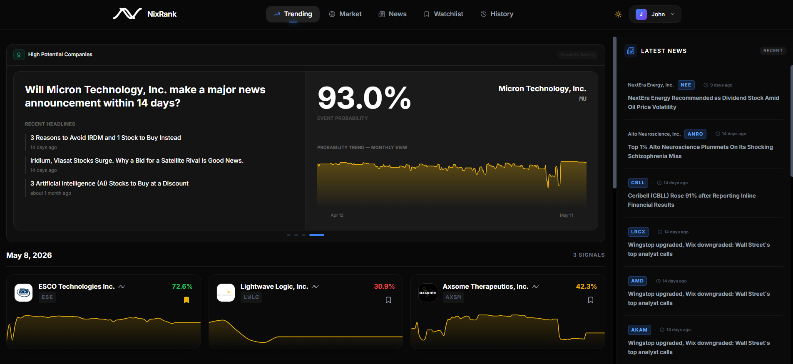The width and height of the screenshot is (793, 364).
Task: Click the 72.6% ESCO probability value
Action: pos(182,287)
